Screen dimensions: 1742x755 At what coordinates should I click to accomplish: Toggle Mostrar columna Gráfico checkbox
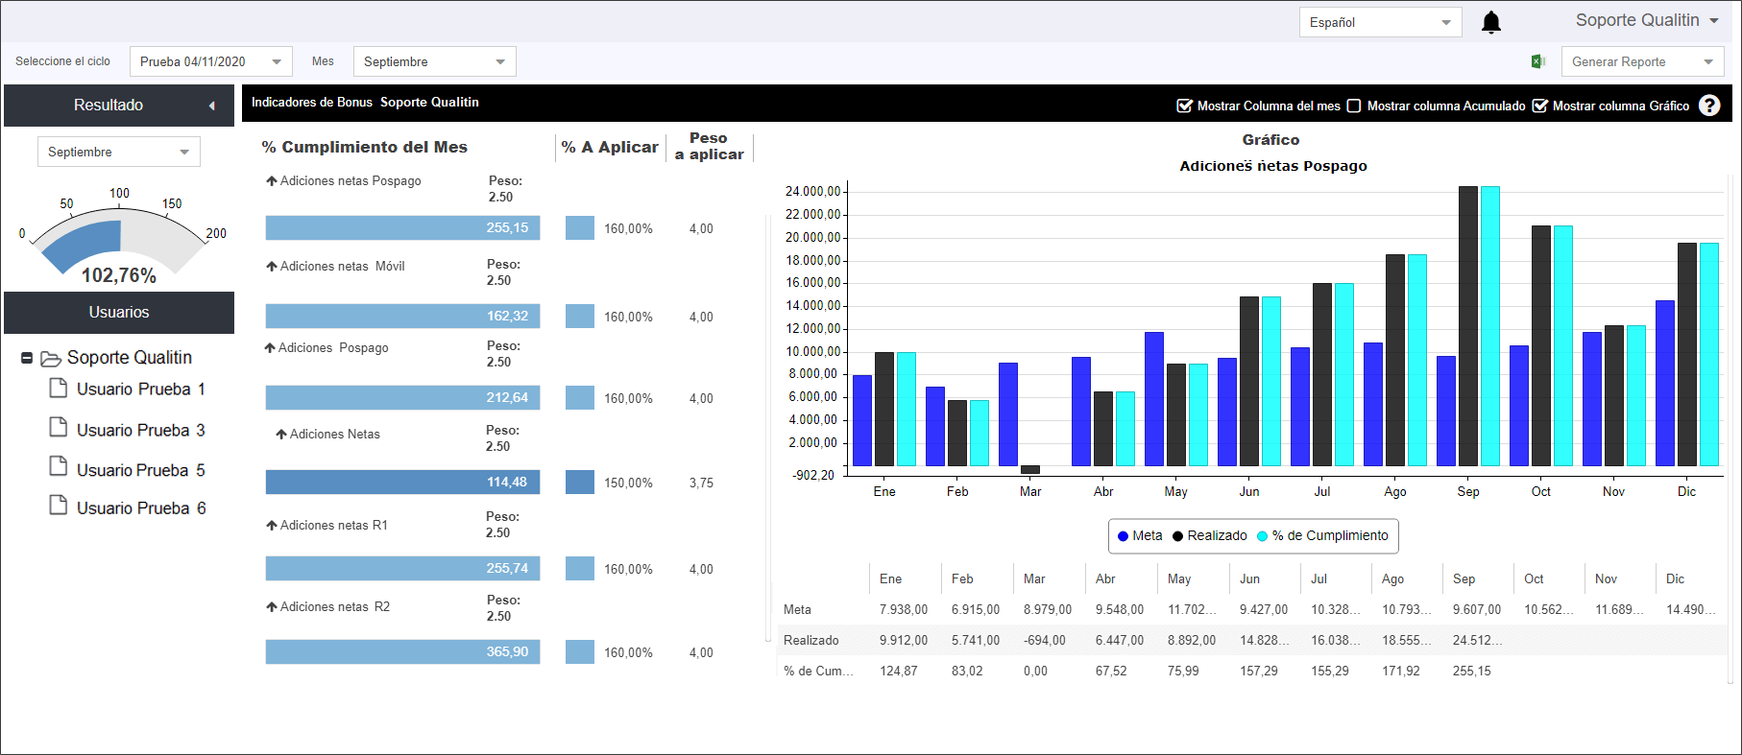coord(1540,106)
